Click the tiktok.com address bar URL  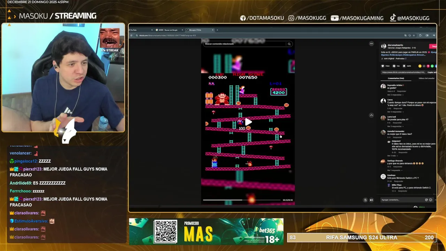168,36
